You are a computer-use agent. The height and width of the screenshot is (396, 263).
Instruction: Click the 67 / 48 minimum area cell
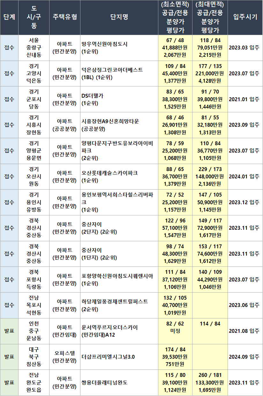click(x=175, y=40)
